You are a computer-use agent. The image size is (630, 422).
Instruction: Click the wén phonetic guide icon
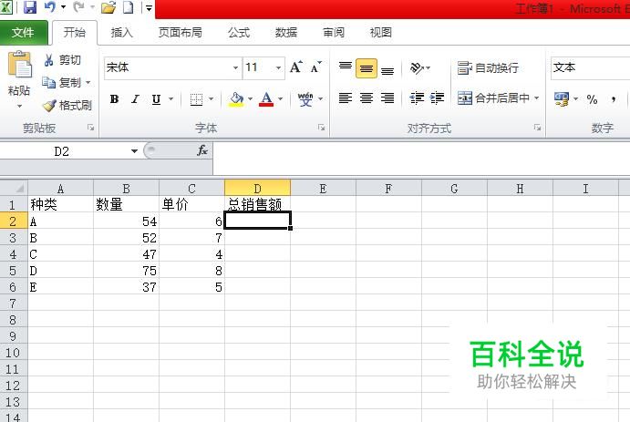pos(305,98)
